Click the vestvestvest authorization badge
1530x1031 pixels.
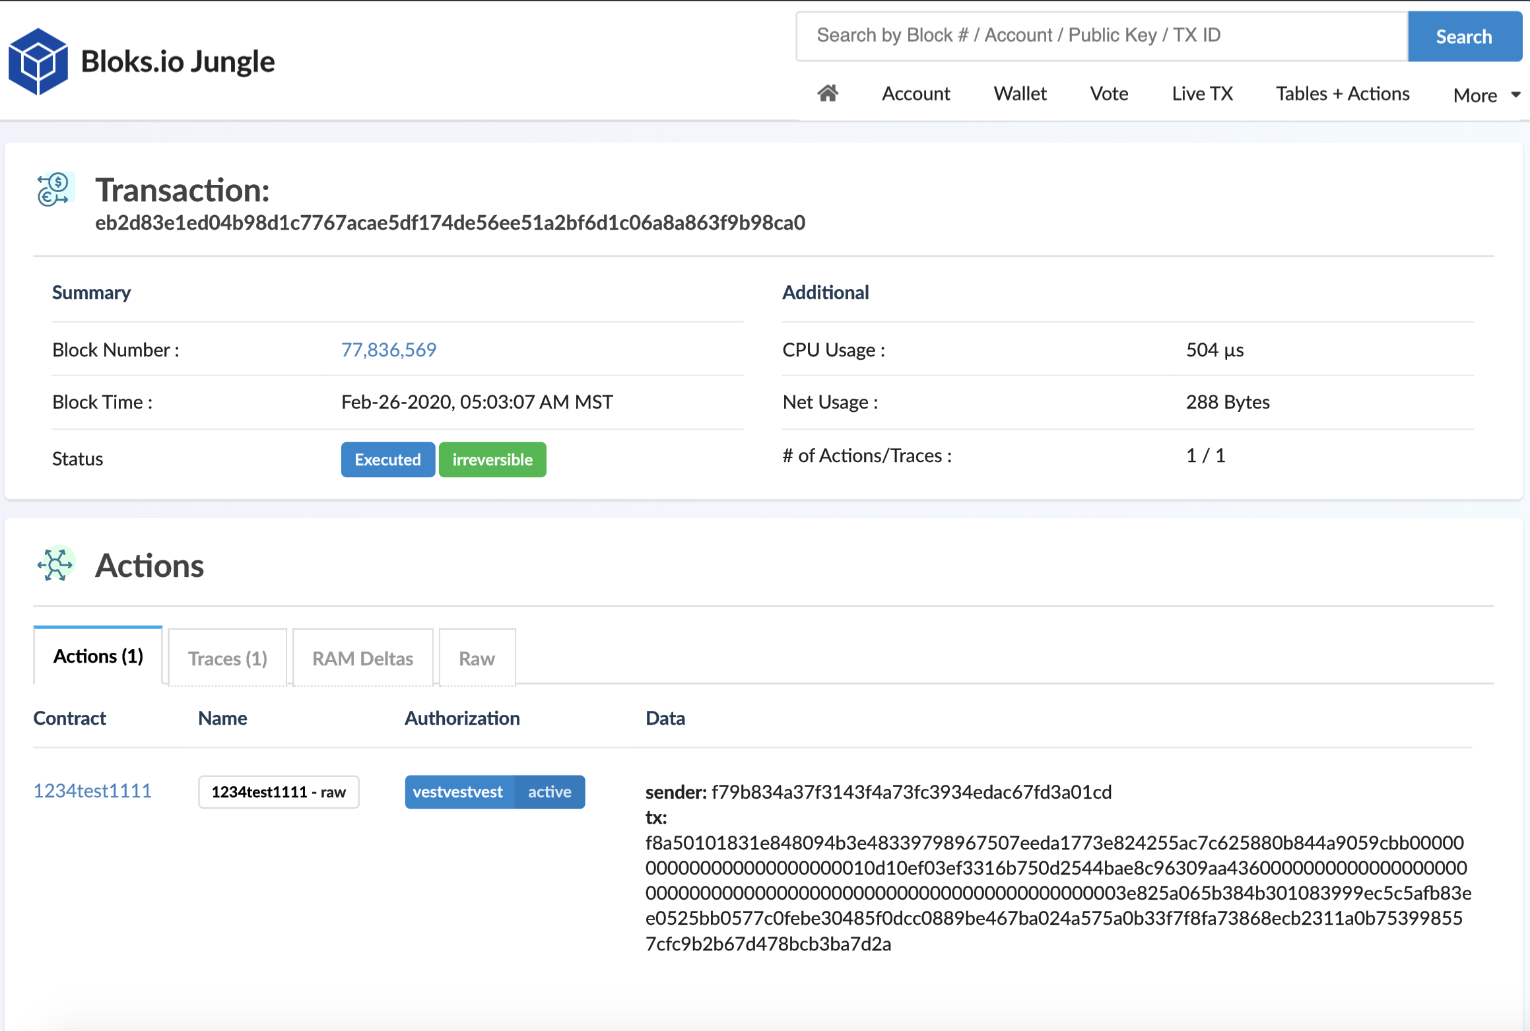pos(458,791)
